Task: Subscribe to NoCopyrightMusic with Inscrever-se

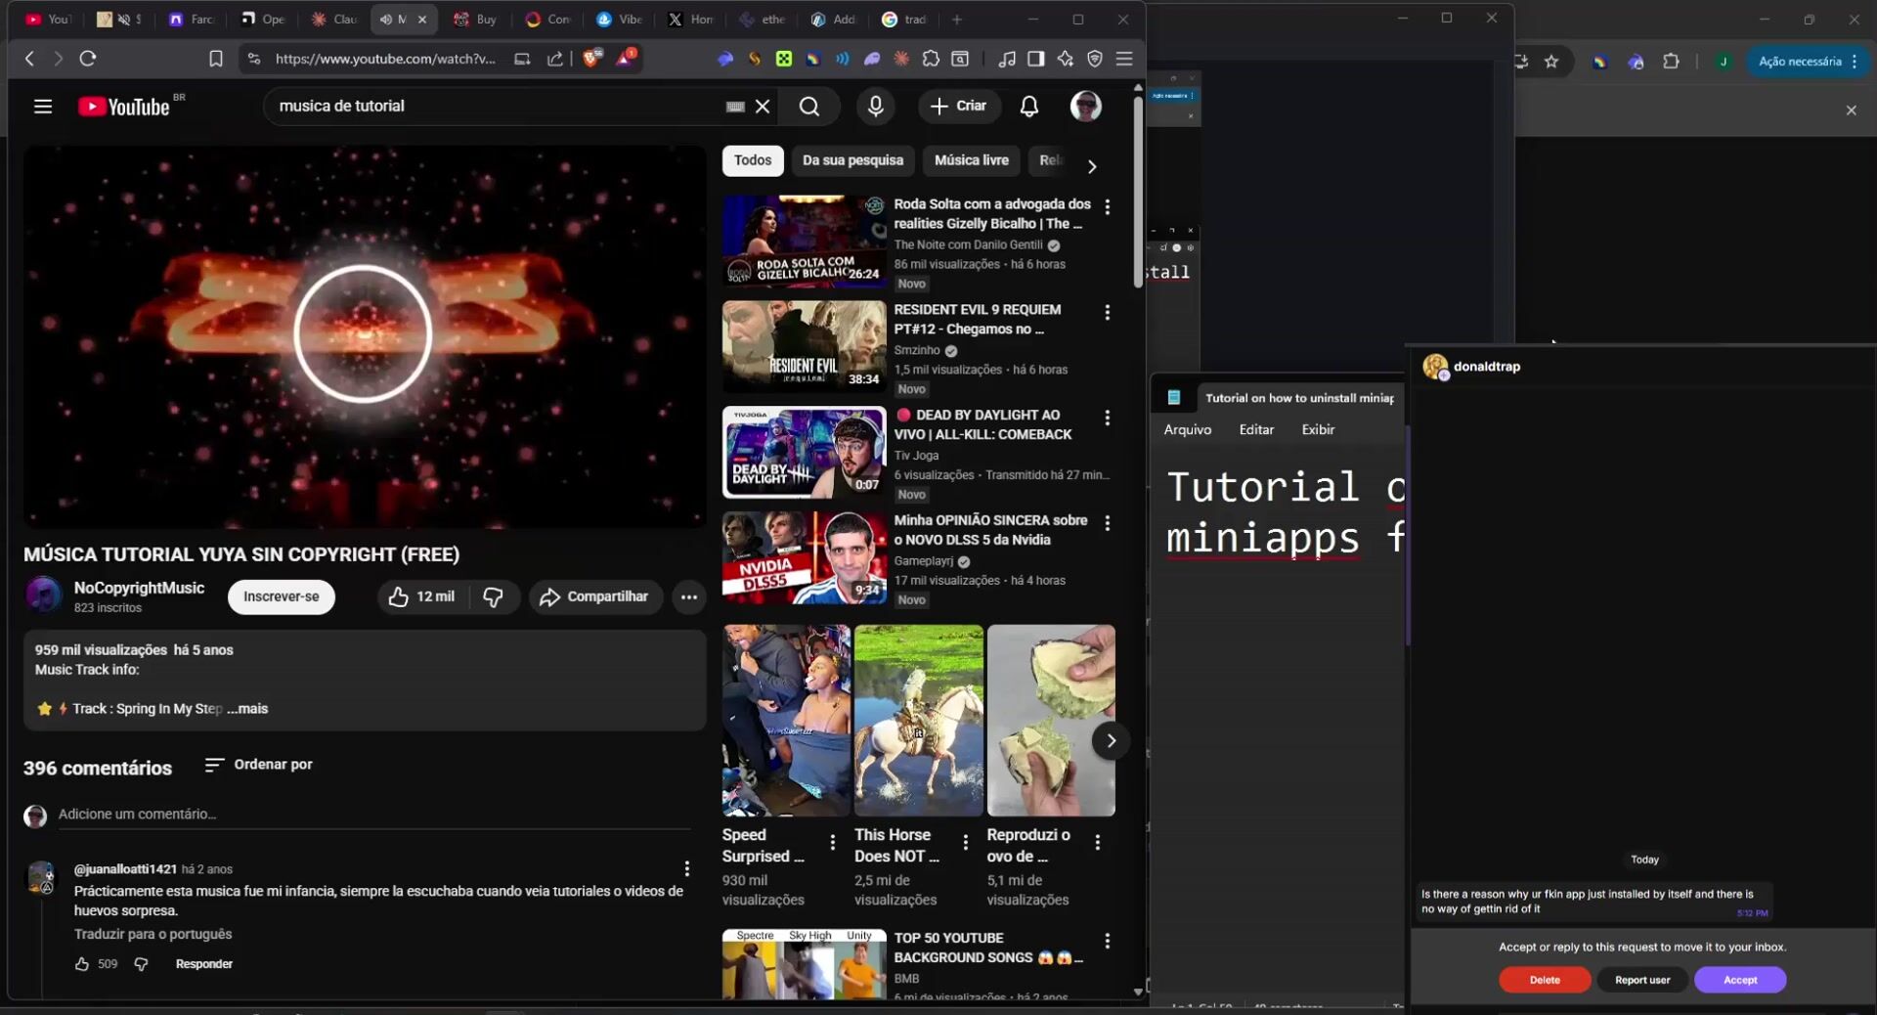Action: coord(281,596)
